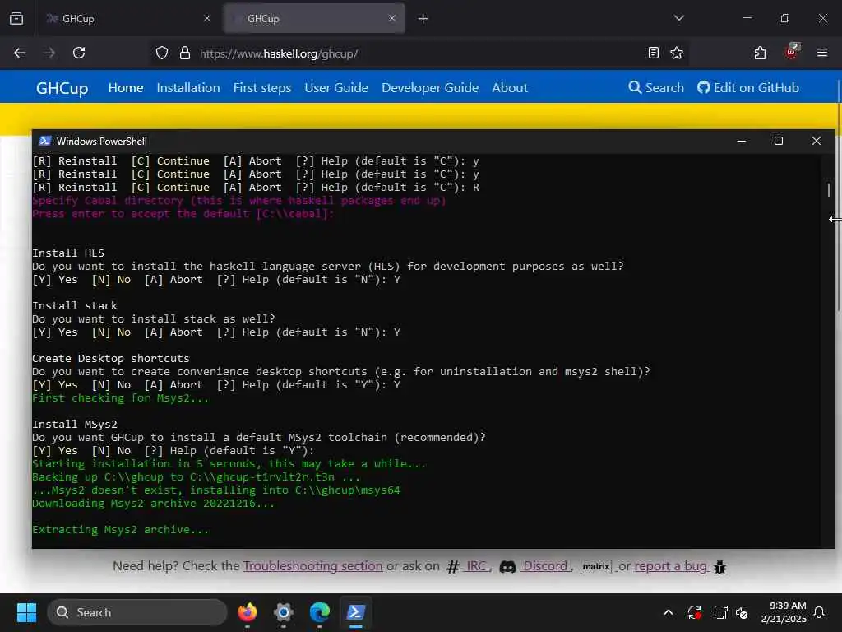Close the Windows PowerShell window
The width and height of the screenshot is (842, 632).
817,141
